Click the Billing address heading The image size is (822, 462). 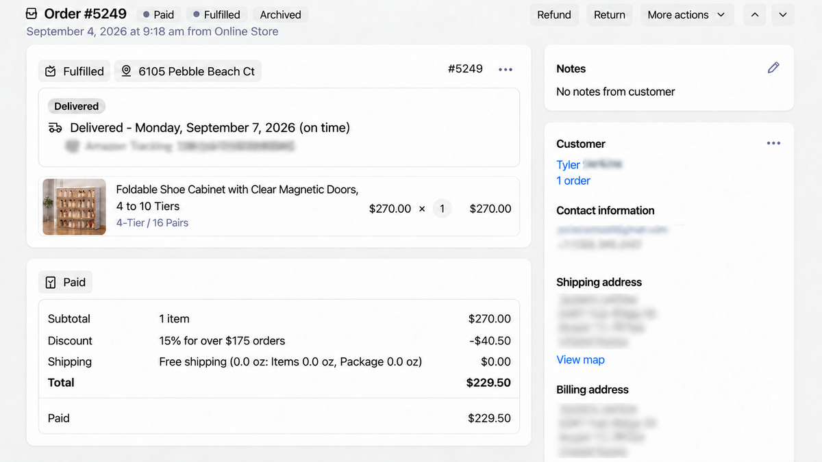coord(593,390)
